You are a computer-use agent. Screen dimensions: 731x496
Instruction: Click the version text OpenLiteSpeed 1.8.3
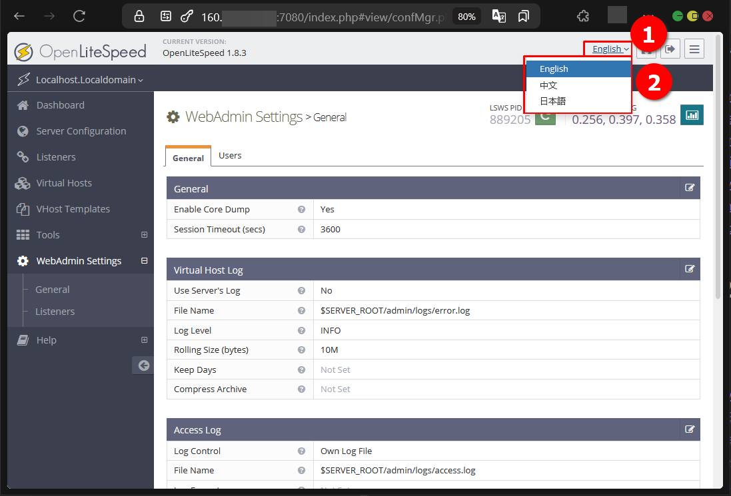[x=204, y=53]
